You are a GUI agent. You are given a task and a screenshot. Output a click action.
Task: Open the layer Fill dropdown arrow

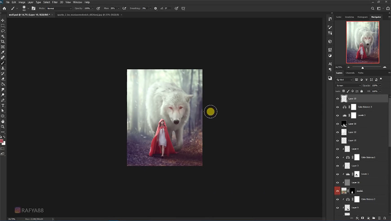point(380,91)
